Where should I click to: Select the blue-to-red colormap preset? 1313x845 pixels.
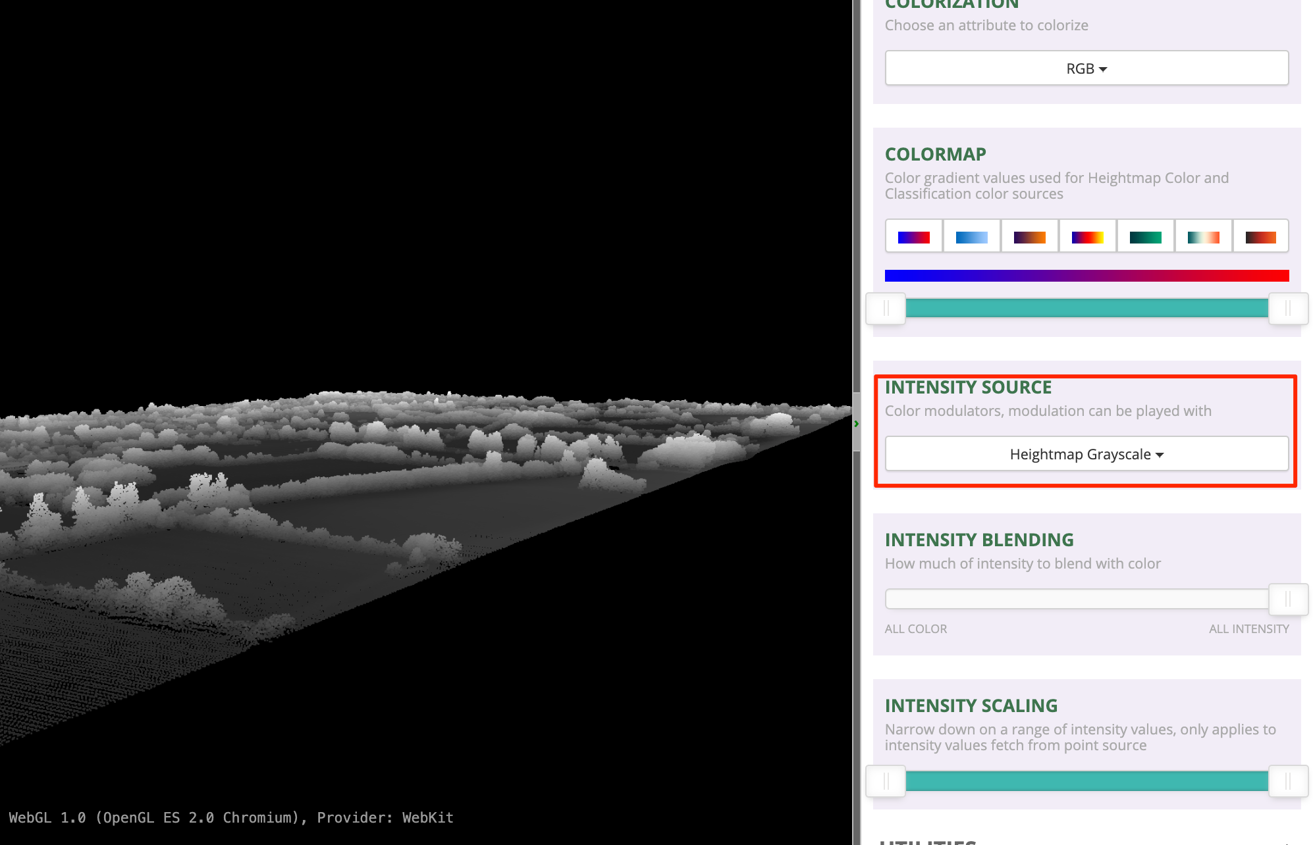click(913, 237)
